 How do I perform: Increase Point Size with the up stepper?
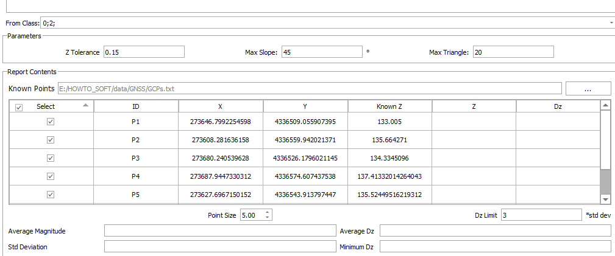(268, 212)
